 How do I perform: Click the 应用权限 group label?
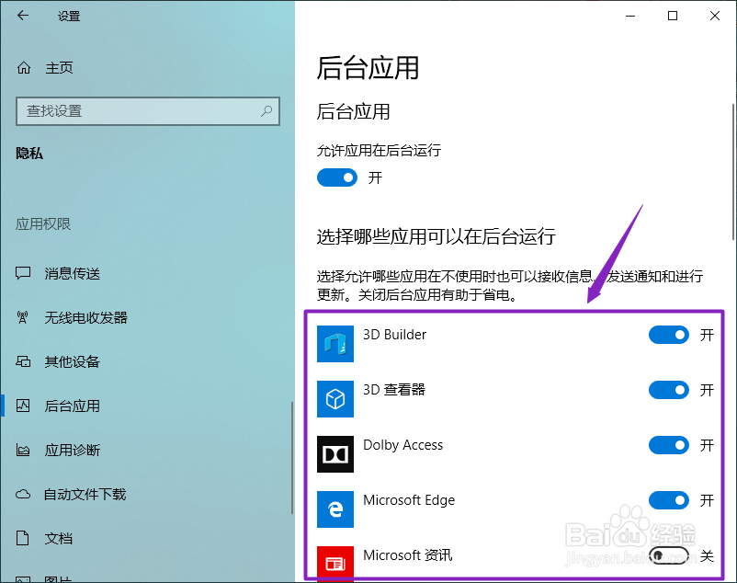coord(43,223)
